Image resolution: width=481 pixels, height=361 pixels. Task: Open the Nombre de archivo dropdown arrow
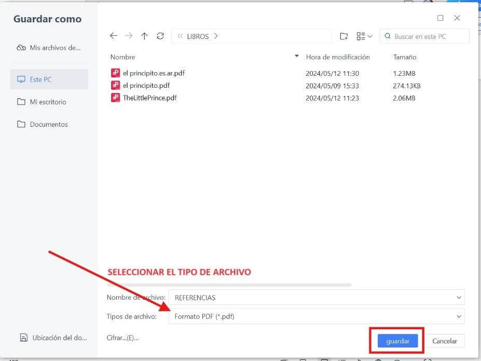coord(458,297)
